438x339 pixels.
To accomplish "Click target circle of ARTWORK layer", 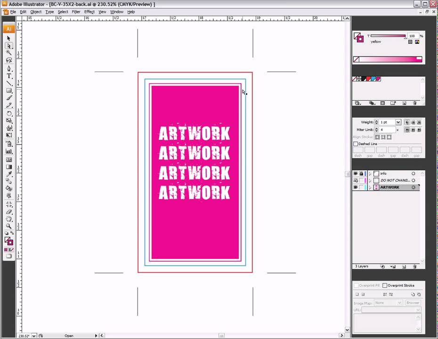I will 414,187.
